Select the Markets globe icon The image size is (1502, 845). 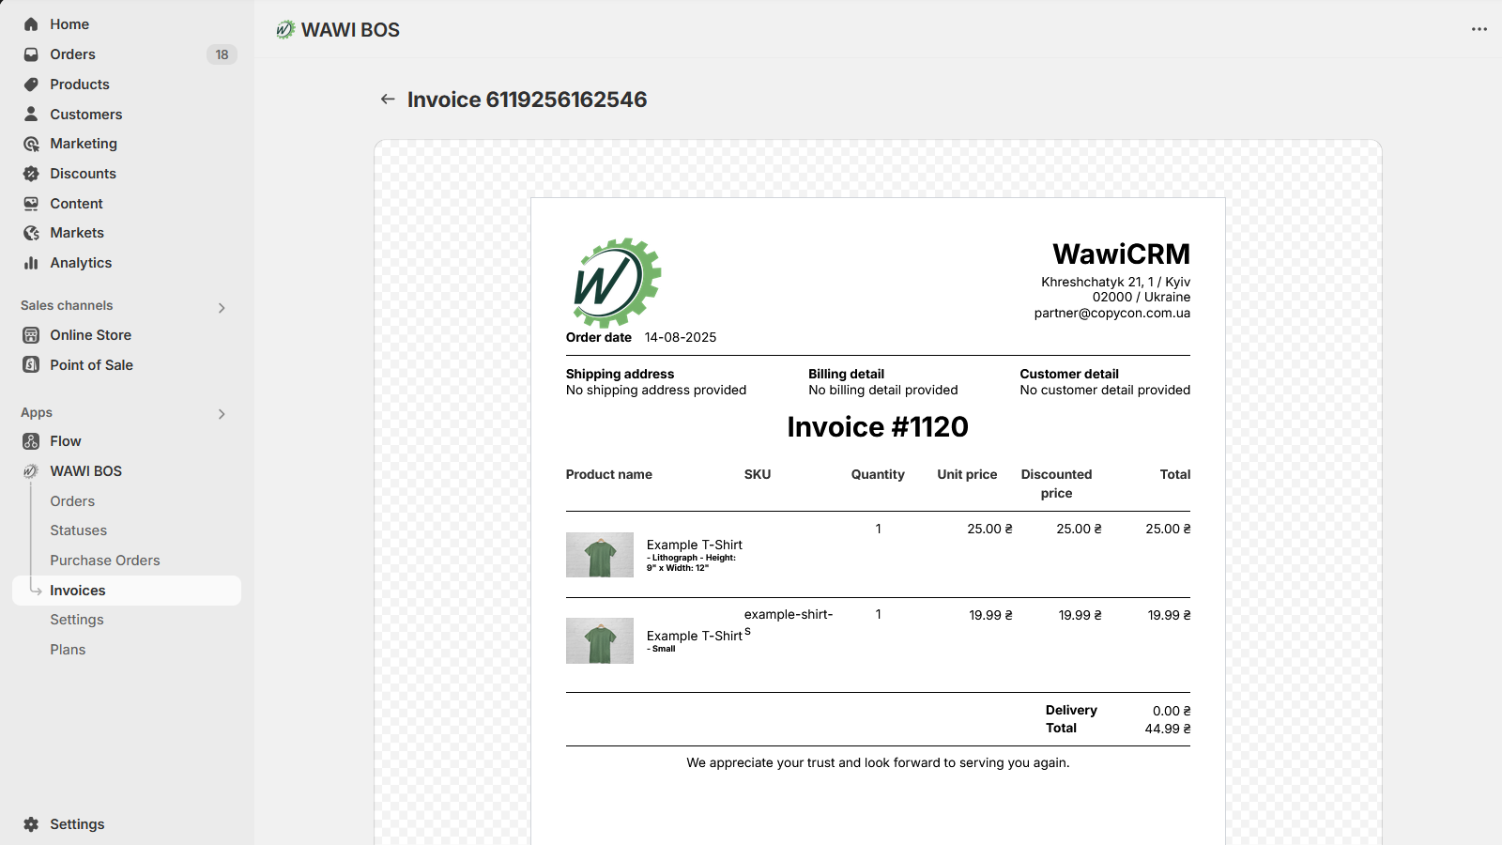(x=31, y=233)
